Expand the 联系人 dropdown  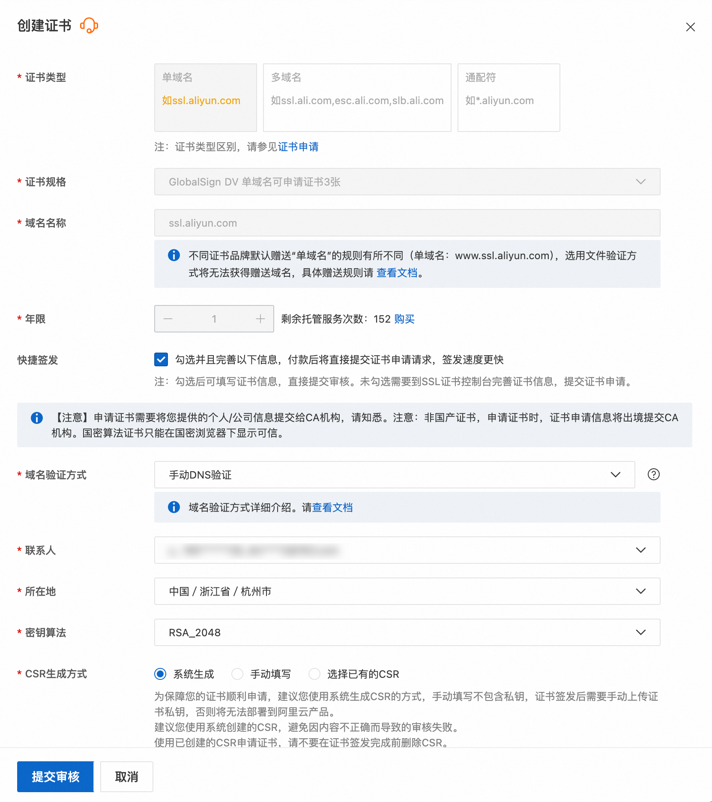[407, 550]
